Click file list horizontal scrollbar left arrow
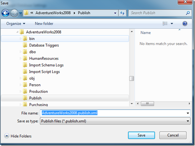The width and height of the screenshot is (195, 146). click(138, 103)
